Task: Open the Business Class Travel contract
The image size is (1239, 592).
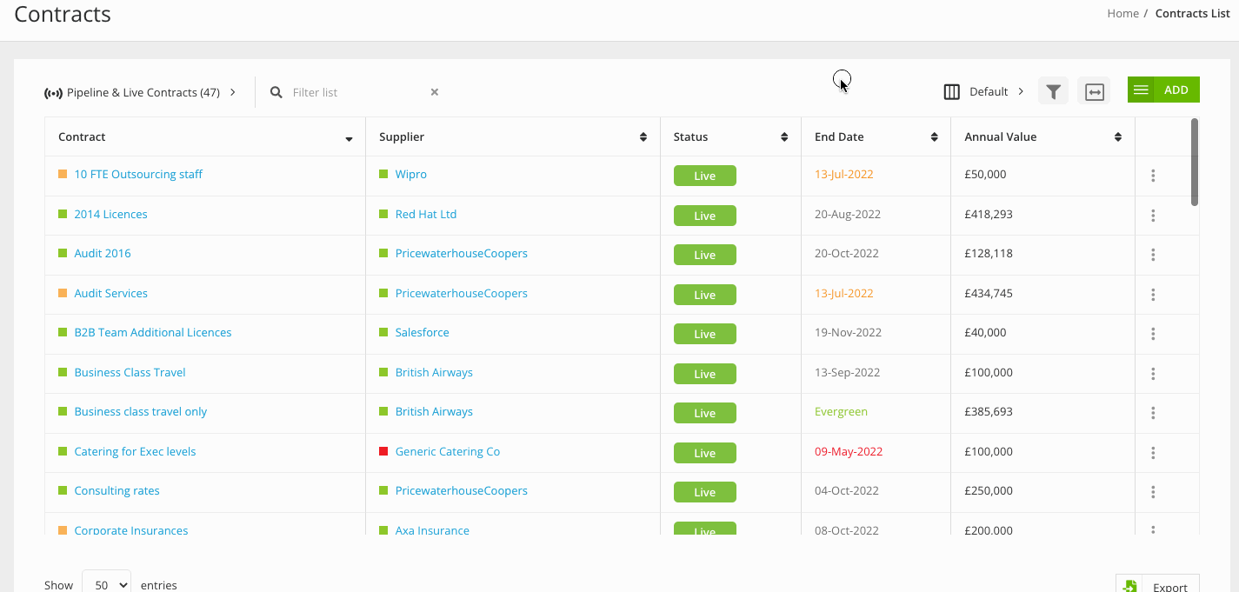Action: tap(130, 372)
